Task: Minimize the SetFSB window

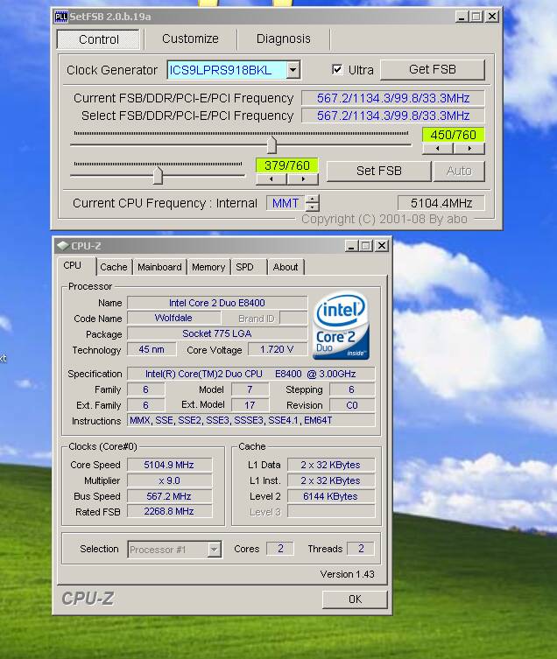Action: click(462, 17)
